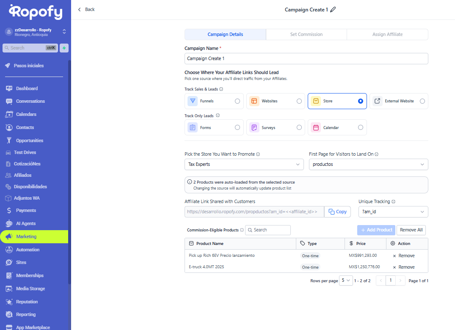Select the Forms radio option
This screenshot has height=330, width=455.
[237, 127]
